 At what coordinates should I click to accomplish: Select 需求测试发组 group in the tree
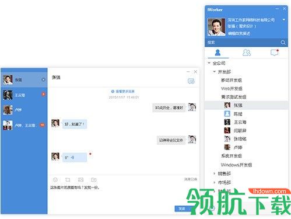[x=234, y=97]
